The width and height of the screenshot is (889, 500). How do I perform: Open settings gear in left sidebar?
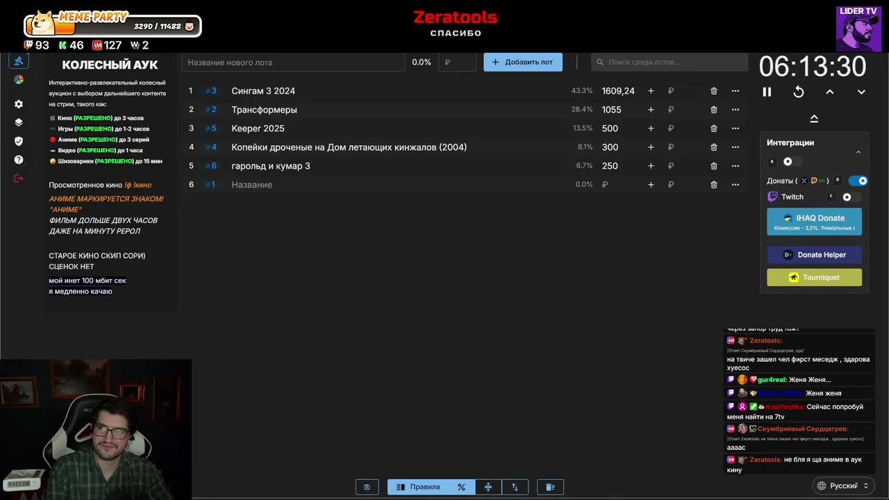coord(19,104)
